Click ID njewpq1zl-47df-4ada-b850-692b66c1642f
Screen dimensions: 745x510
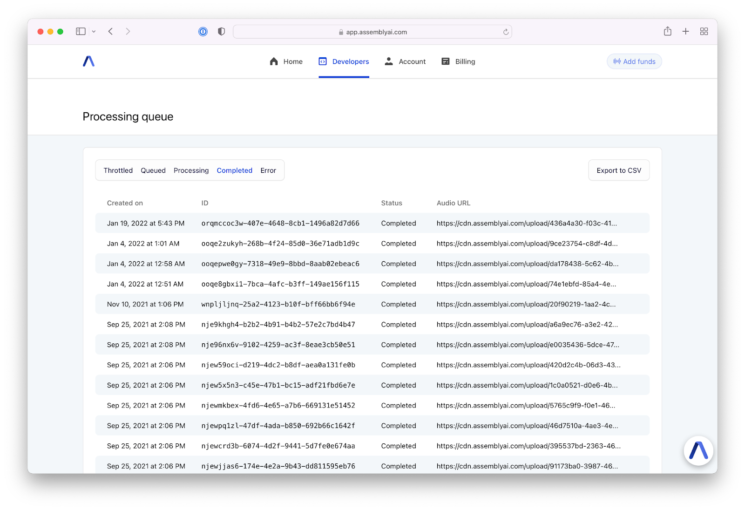pos(278,426)
